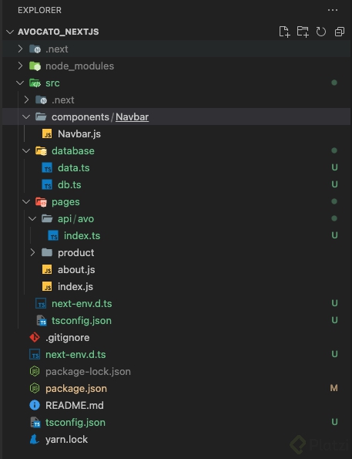Click the JS icon beside Navbar.js
352x459 pixels.
(x=47, y=133)
